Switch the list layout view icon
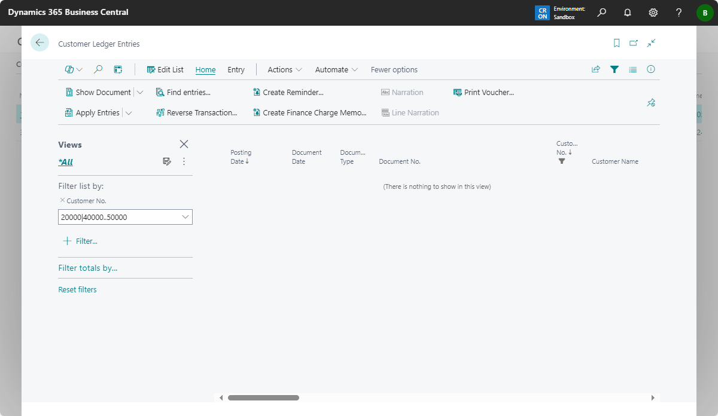 tap(632, 69)
